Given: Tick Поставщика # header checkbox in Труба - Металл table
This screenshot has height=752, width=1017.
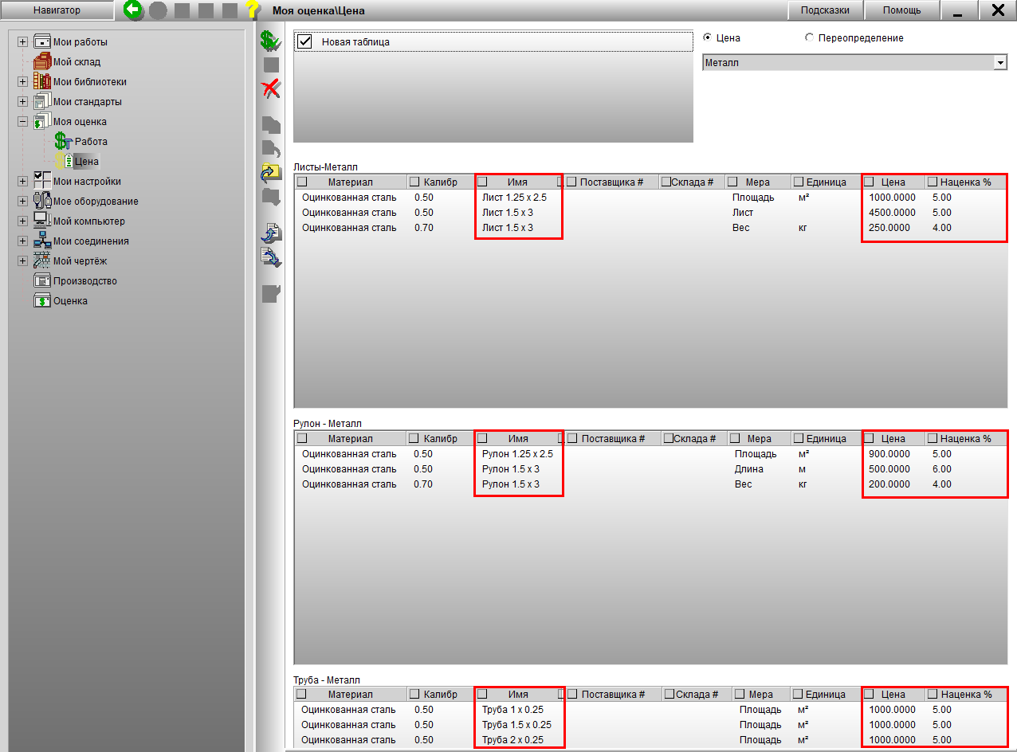Looking at the screenshot, I should [572, 694].
